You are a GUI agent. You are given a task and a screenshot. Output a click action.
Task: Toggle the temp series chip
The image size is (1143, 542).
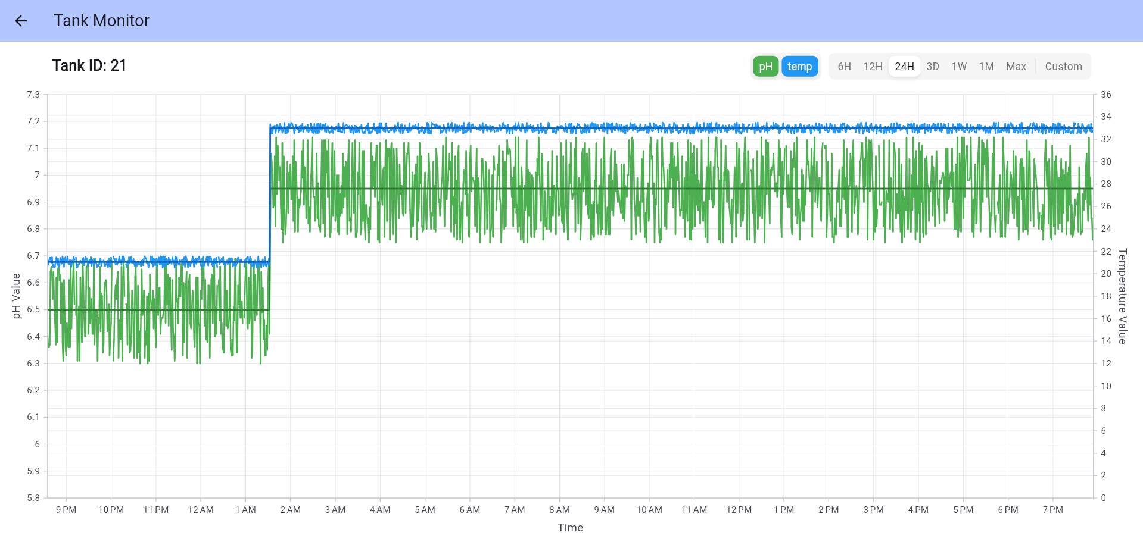(799, 67)
